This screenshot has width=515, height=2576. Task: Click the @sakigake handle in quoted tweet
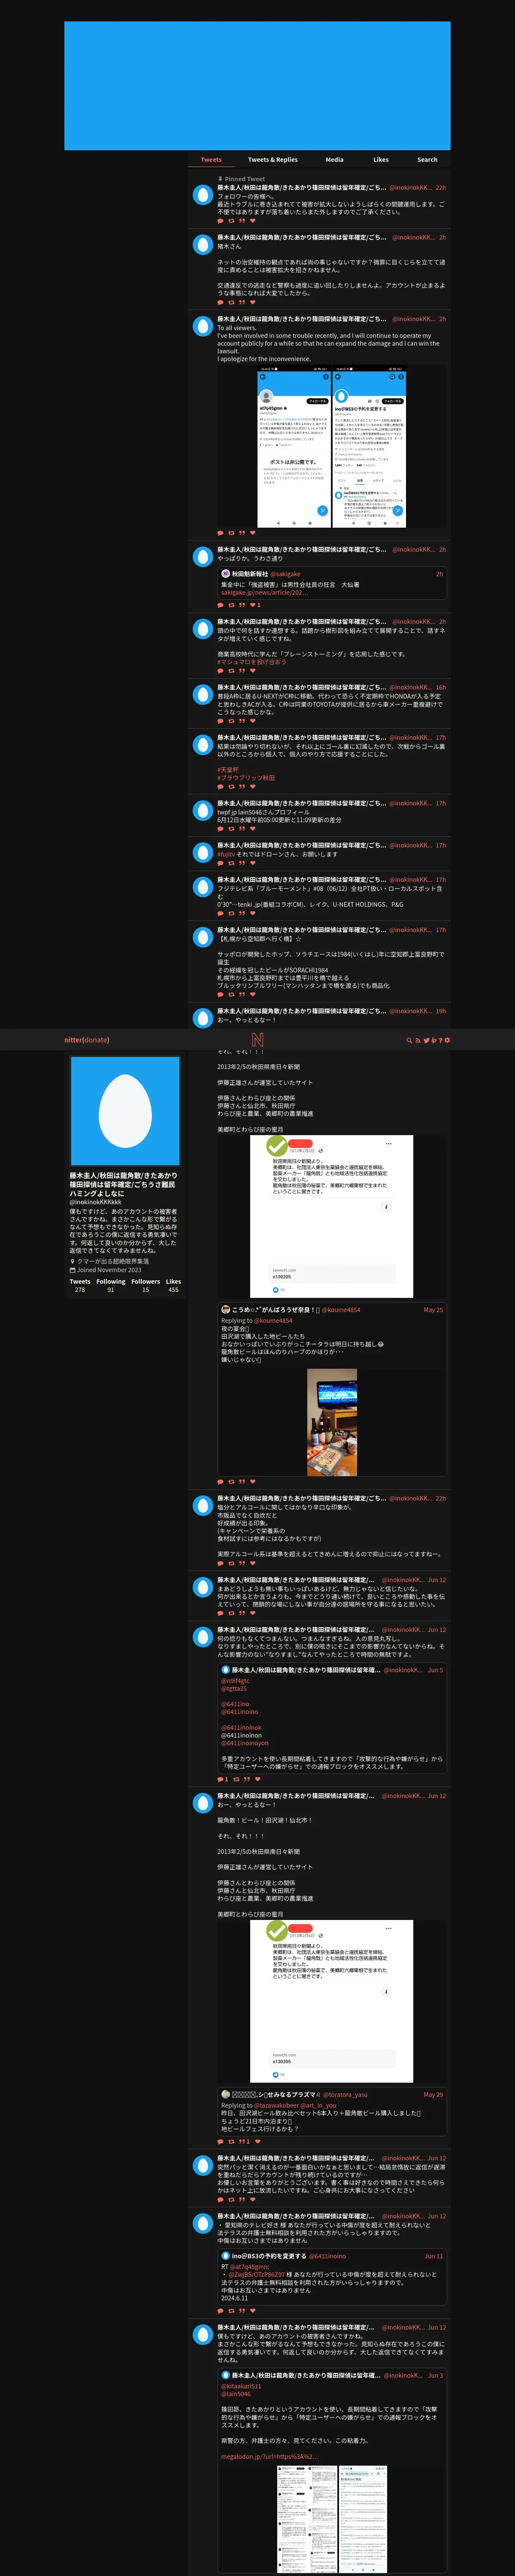tap(285, 574)
